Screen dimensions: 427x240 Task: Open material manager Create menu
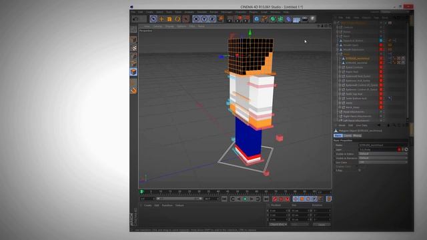click(147, 205)
